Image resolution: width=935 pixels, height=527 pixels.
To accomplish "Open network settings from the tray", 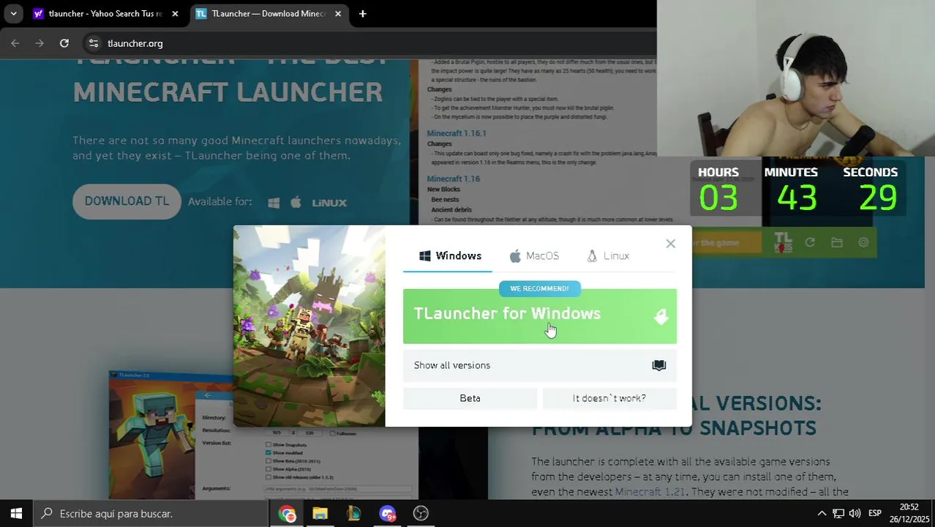I will click(x=838, y=514).
